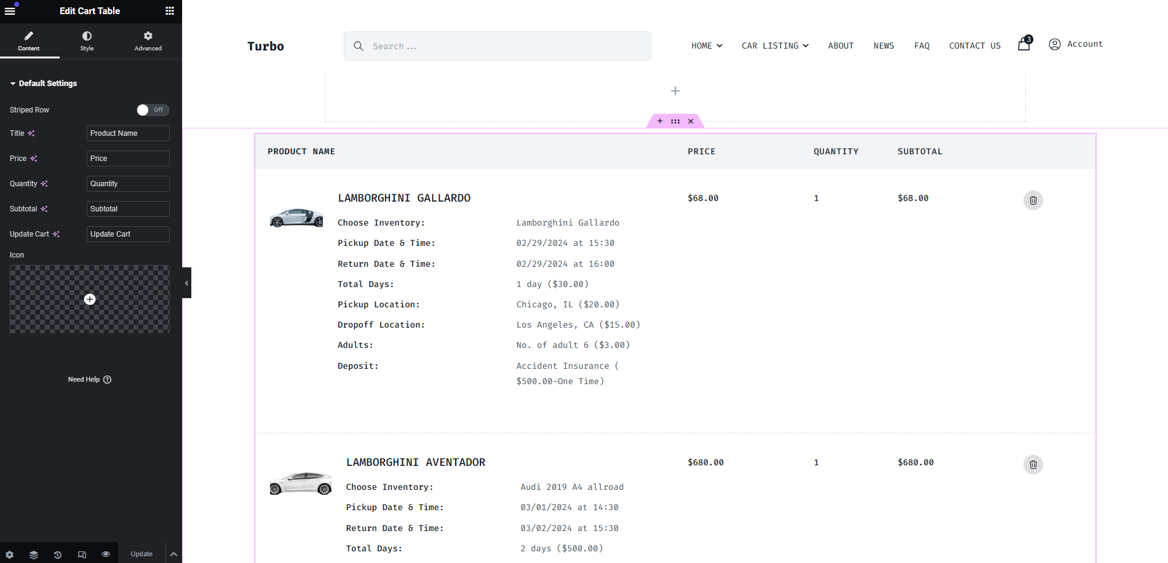
Task: Collapse the editor side panel
Action: [x=186, y=283]
